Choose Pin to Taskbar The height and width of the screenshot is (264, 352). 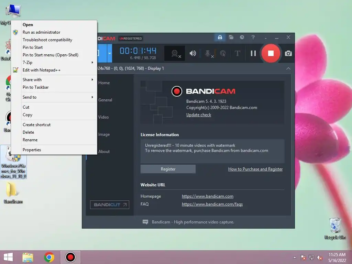coord(54,87)
